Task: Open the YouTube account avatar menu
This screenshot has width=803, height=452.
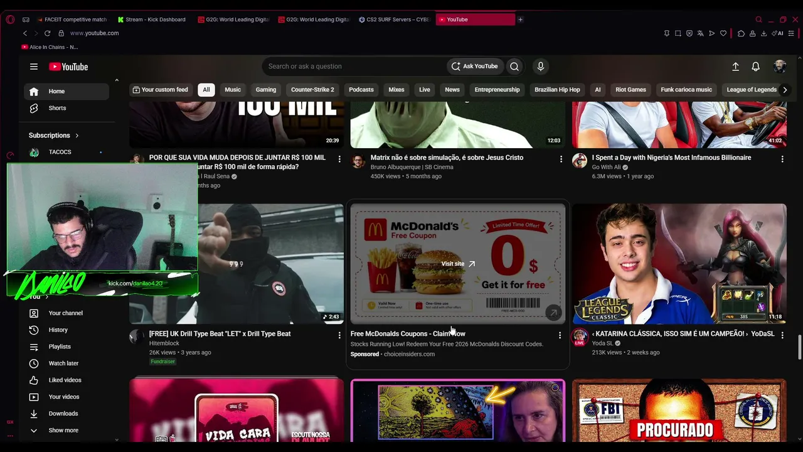Action: (780, 67)
